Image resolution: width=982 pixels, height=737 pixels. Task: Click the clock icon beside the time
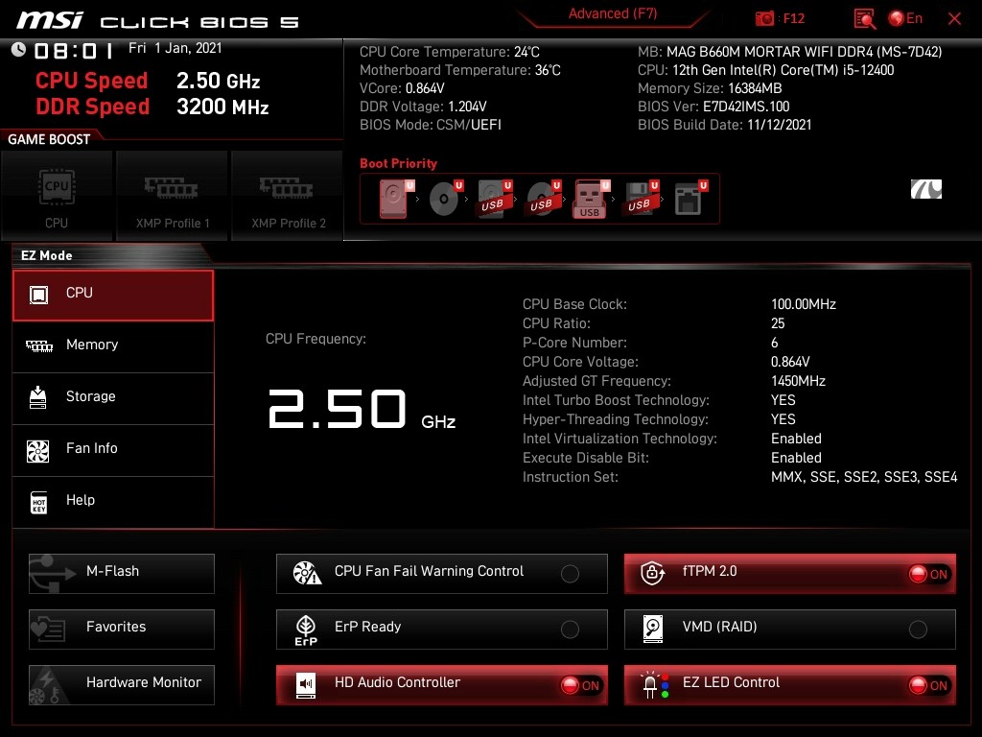18,50
